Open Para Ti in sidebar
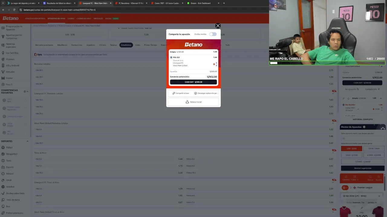This screenshot has height=217, width=387. [9, 84]
